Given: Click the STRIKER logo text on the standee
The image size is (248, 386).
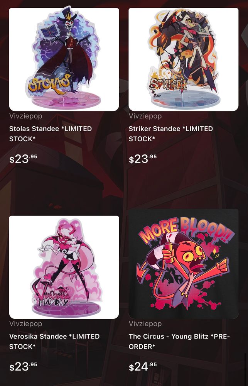Looking at the screenshot, I should click(168, 84).
